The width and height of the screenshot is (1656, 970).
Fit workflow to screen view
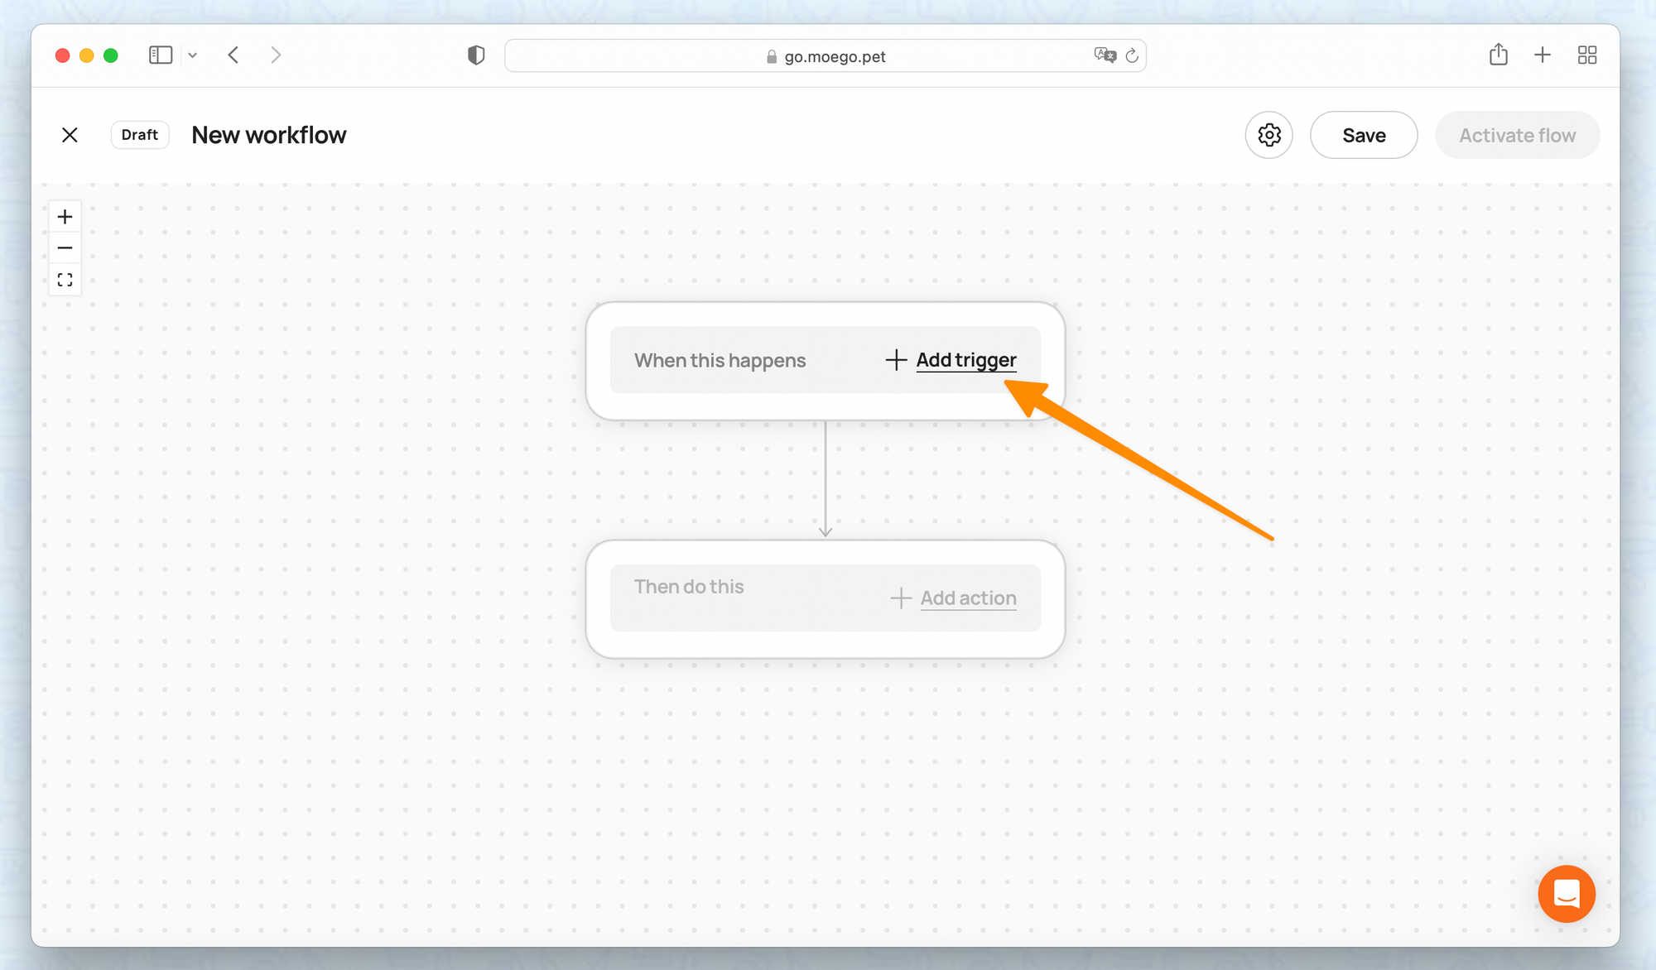click(65, 280)
